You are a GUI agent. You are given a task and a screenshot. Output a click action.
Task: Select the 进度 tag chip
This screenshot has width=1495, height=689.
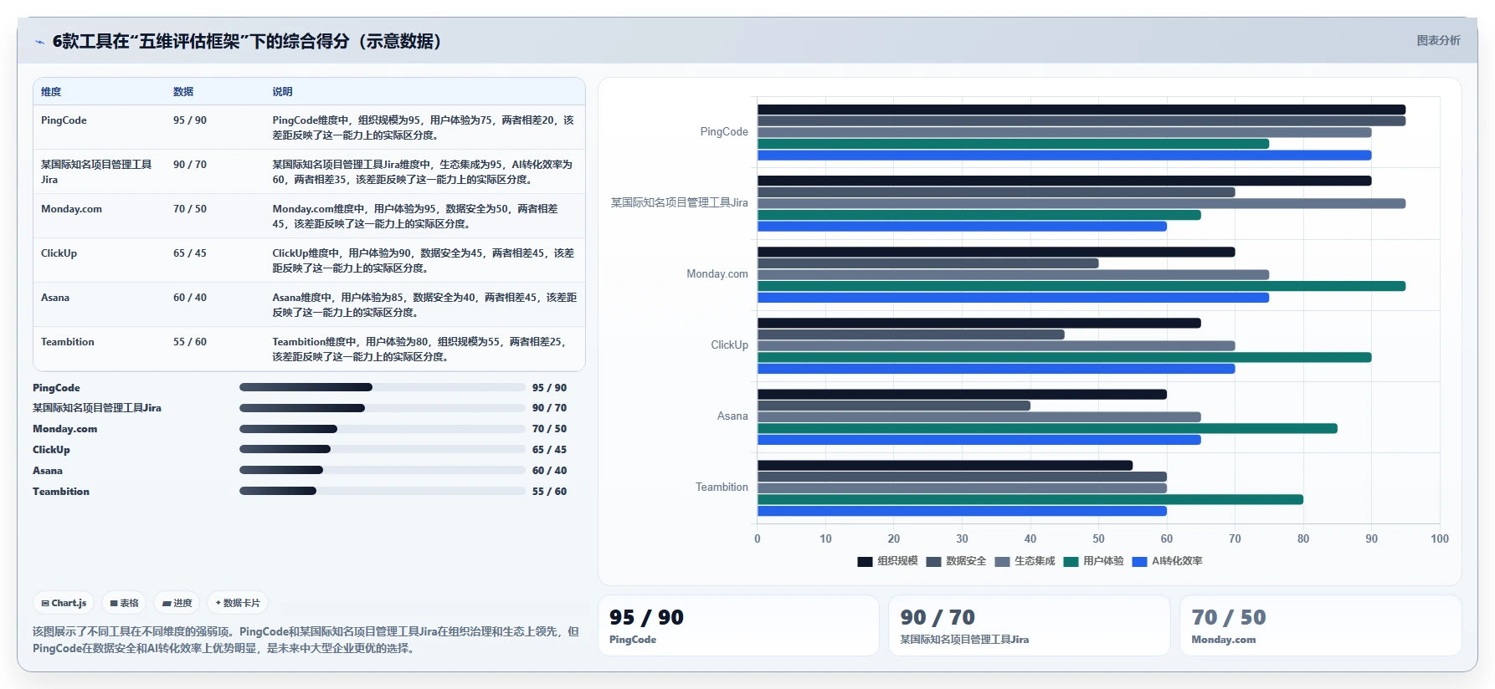(177, 603)
